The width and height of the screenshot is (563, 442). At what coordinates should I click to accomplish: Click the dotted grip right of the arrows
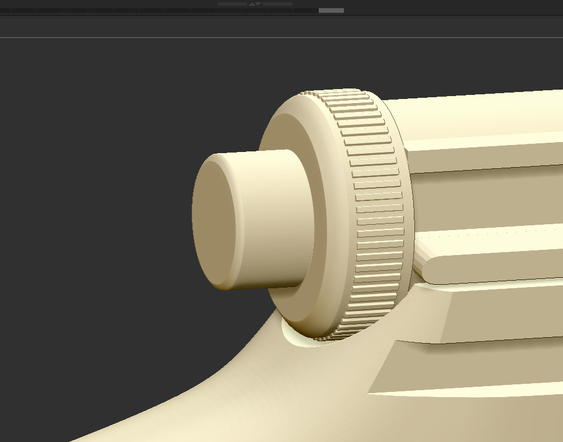277,4
